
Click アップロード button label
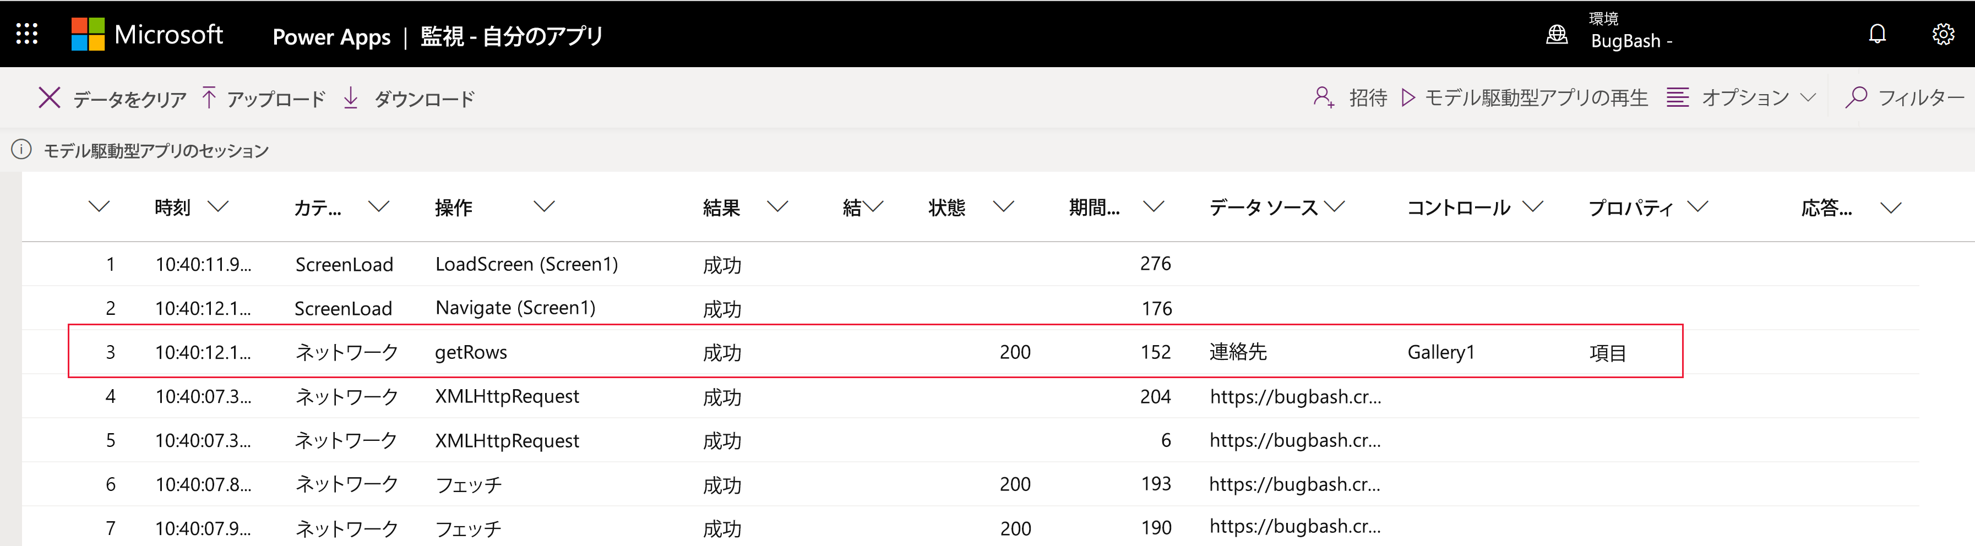[x=276, y=99]
